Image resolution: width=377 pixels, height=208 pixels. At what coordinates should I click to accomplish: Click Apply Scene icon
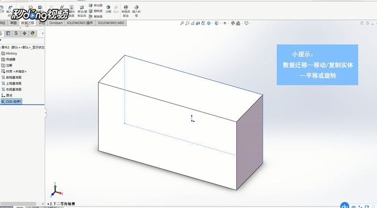click(x=238, y=23)
